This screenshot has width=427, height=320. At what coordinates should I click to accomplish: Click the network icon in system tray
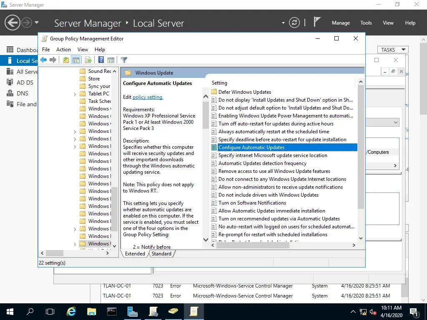click(363, 312)
